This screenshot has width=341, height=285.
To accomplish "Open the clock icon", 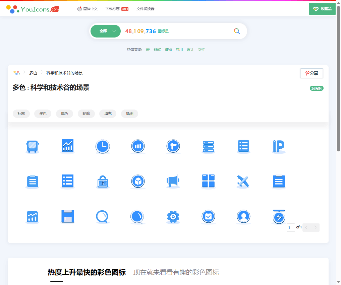I will pos(103,146).
